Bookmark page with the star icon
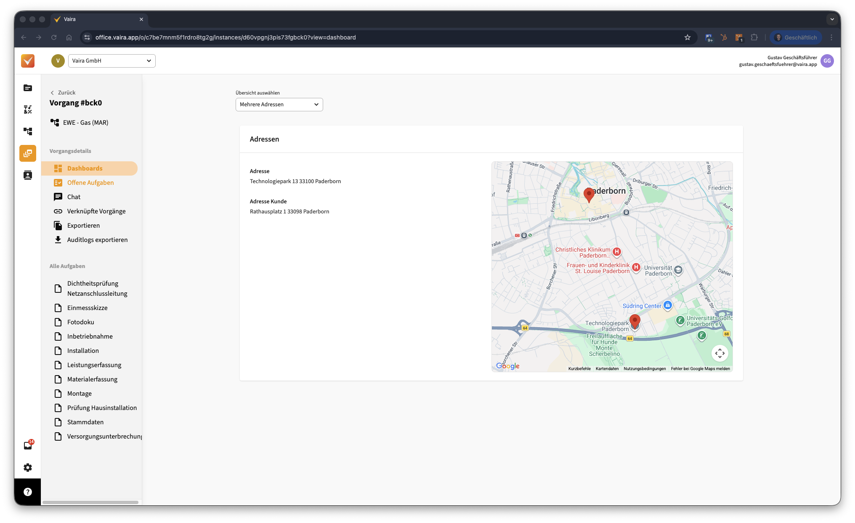 688,37
